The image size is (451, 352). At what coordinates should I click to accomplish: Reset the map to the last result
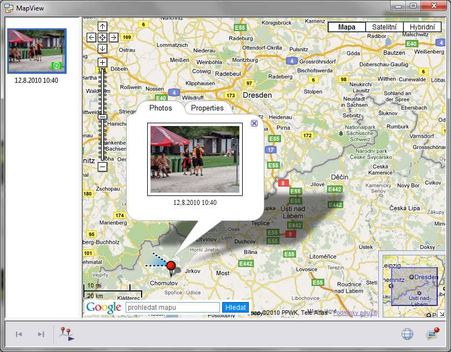(102, 37)
